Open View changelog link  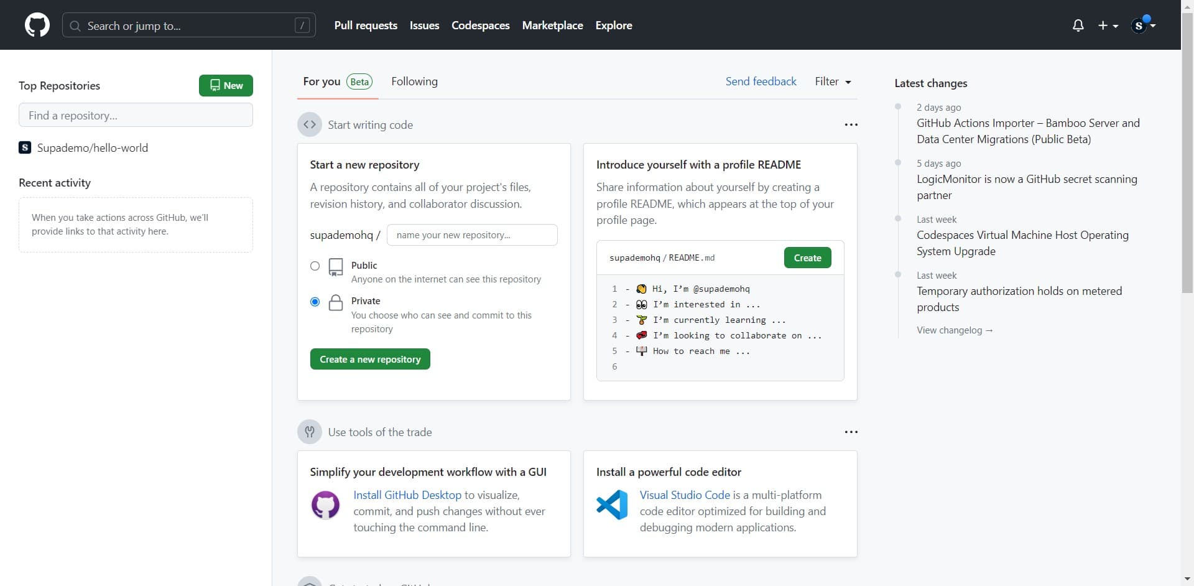(955, 330)
